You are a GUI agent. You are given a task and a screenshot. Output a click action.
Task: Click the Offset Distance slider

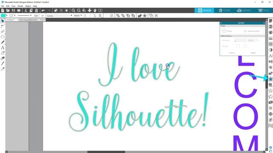[241, 40]
